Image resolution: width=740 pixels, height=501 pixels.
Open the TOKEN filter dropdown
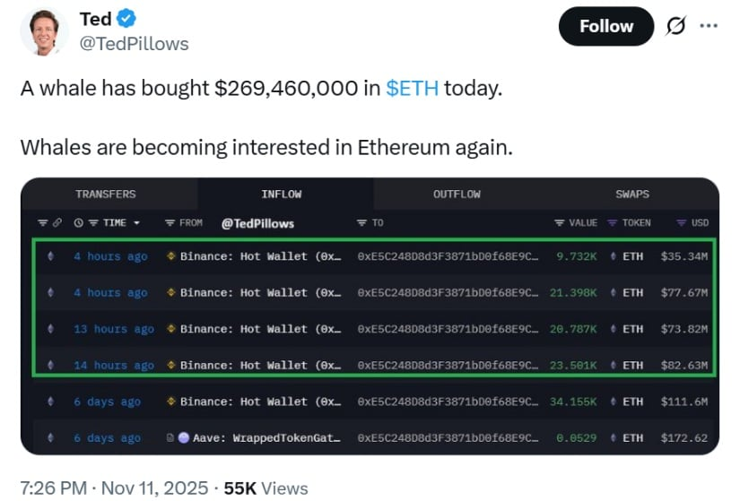pyautogui.click(x=613, y=223)
